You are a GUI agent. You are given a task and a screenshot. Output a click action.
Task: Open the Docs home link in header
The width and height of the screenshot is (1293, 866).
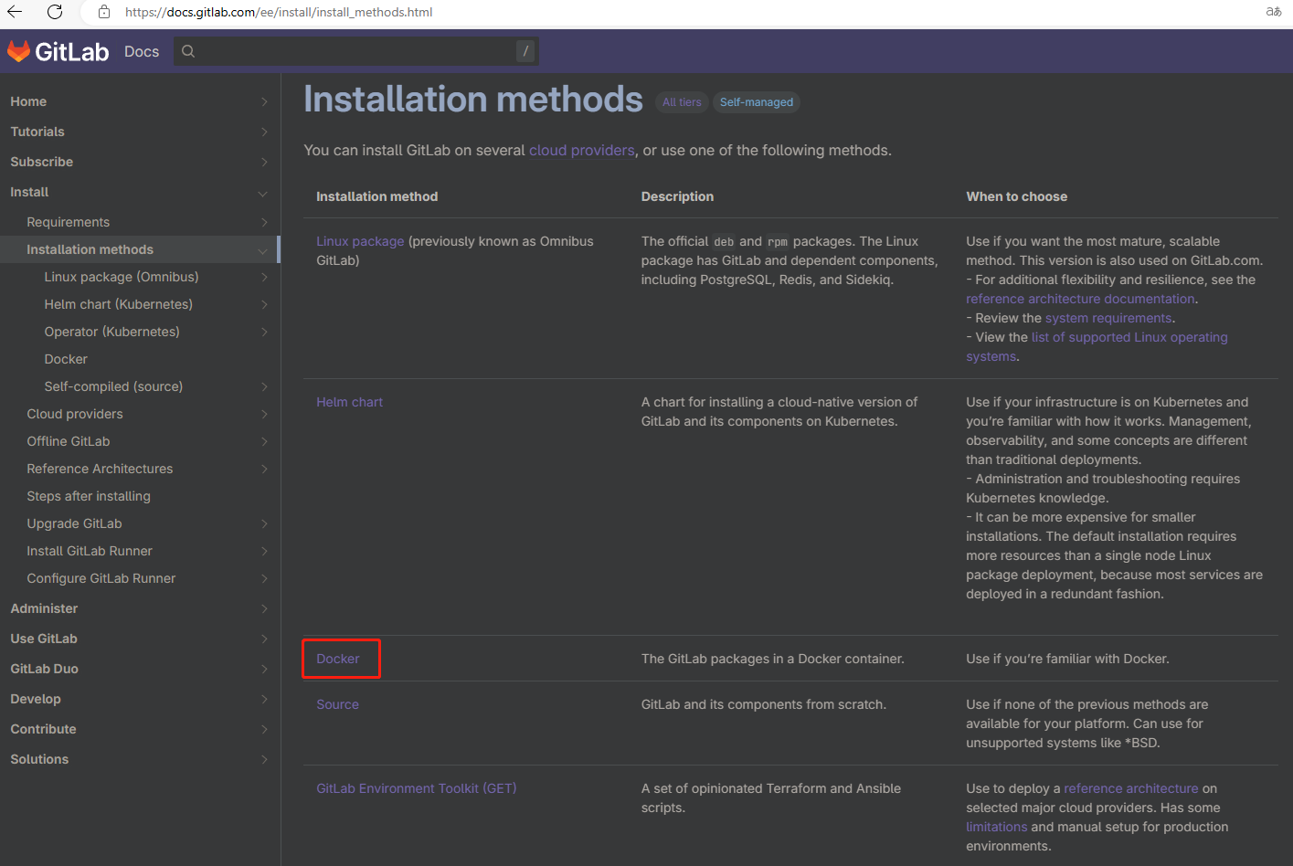click(x=142, y=51)
